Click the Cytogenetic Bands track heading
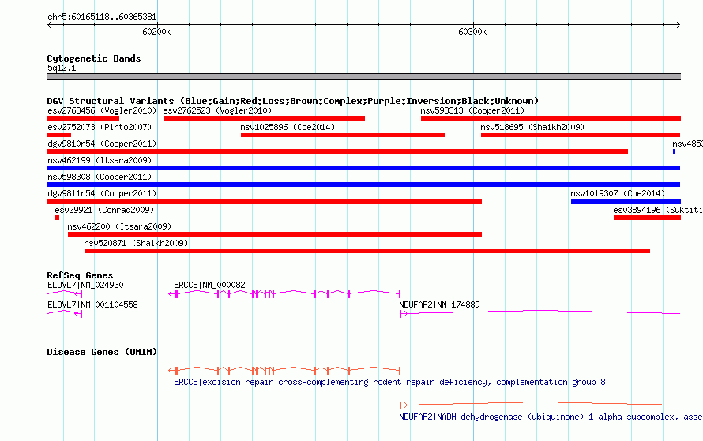This screenshot has width=703, height=441. click(94, 58)
